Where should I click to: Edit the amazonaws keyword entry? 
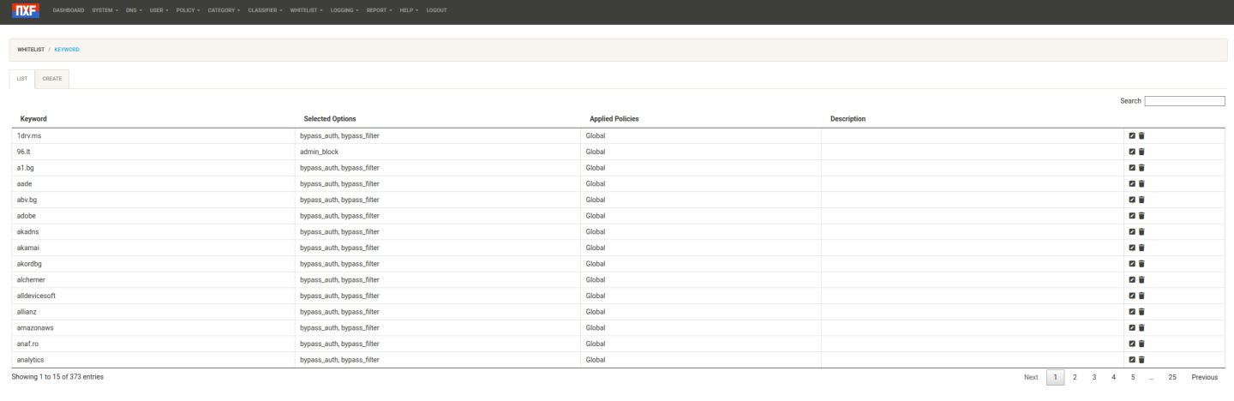pos(1132,327)
